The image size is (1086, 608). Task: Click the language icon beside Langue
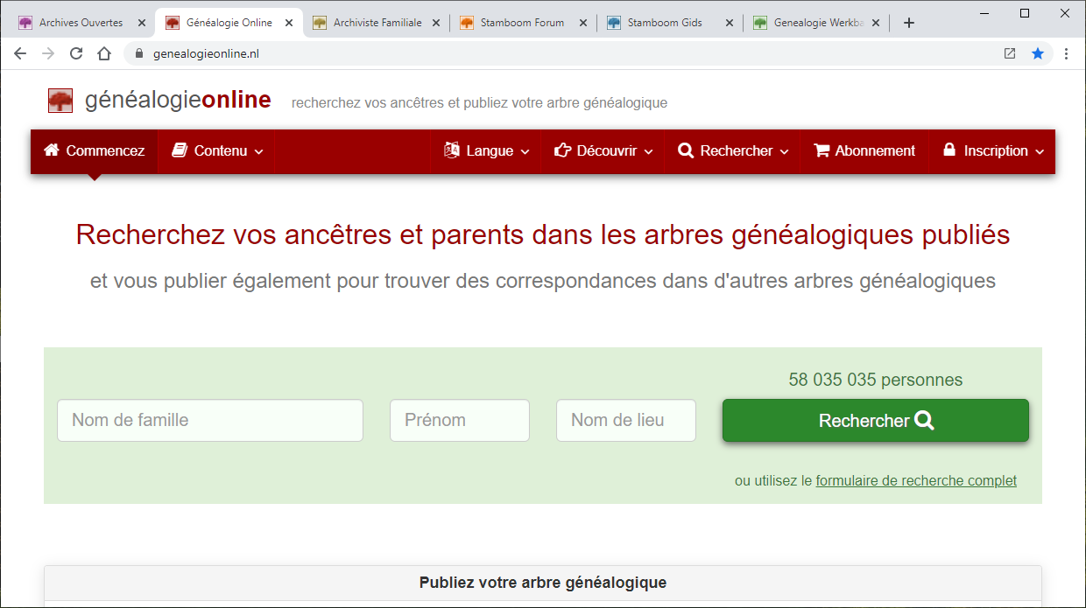point(452,150)
